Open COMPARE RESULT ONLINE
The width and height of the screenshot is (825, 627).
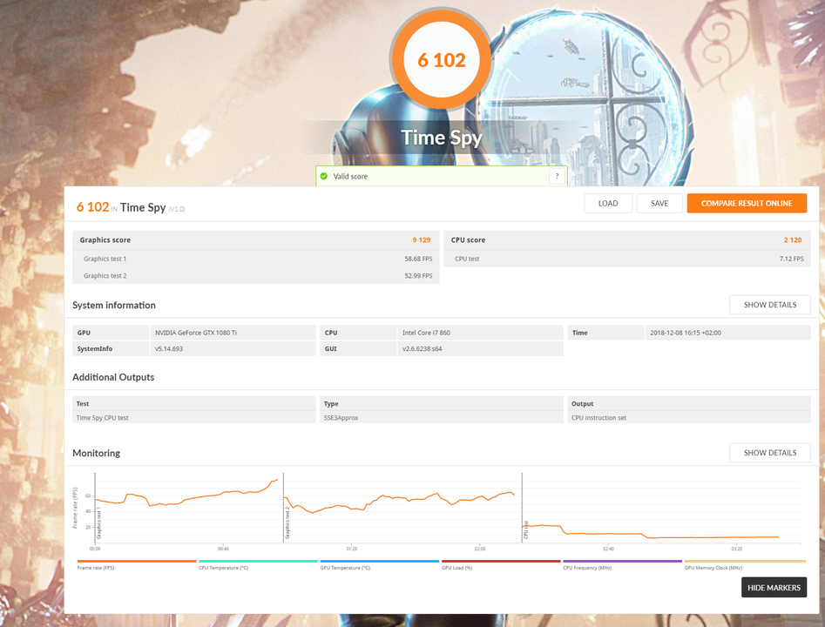click(x=747, y=204)
